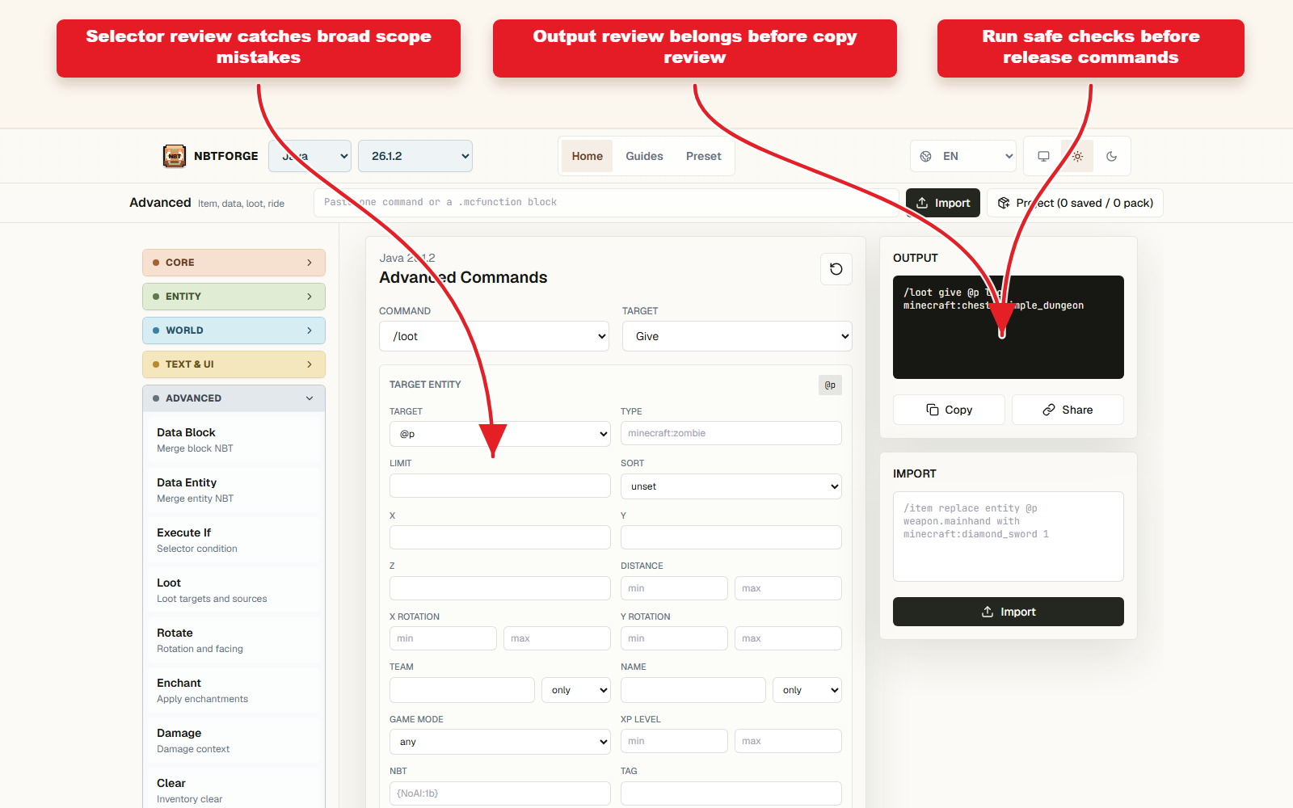
Task: Click the Name text field
Action: coord(693,690)
